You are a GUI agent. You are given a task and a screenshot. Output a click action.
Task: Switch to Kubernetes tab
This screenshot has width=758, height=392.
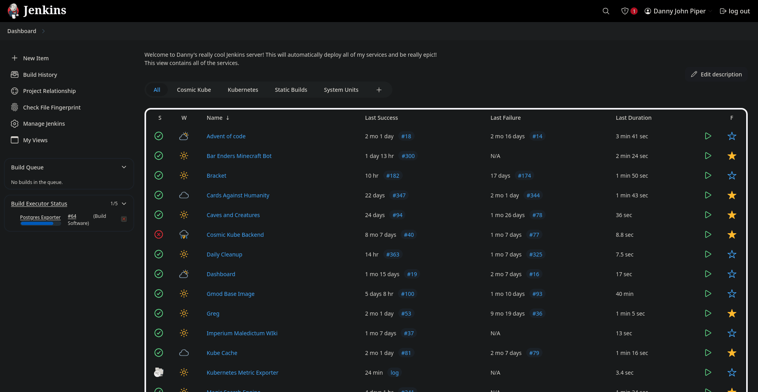coord(243,90)
